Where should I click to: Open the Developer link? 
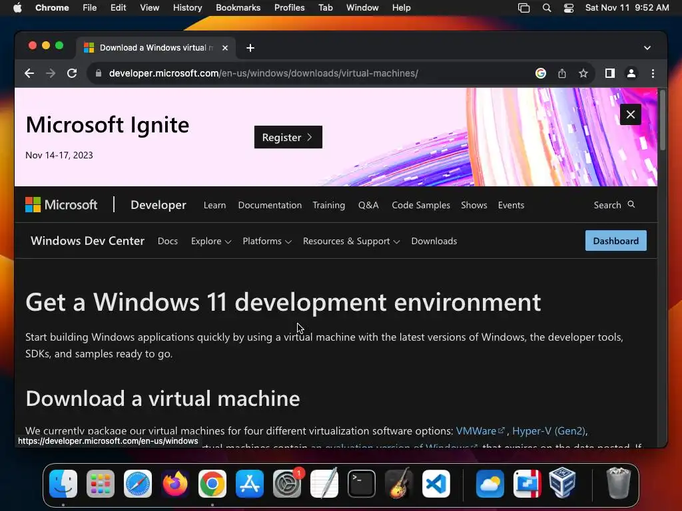pos(159,205)
